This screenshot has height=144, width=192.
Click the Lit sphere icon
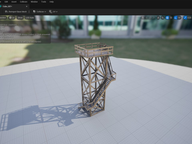click(x=10, y=18)
